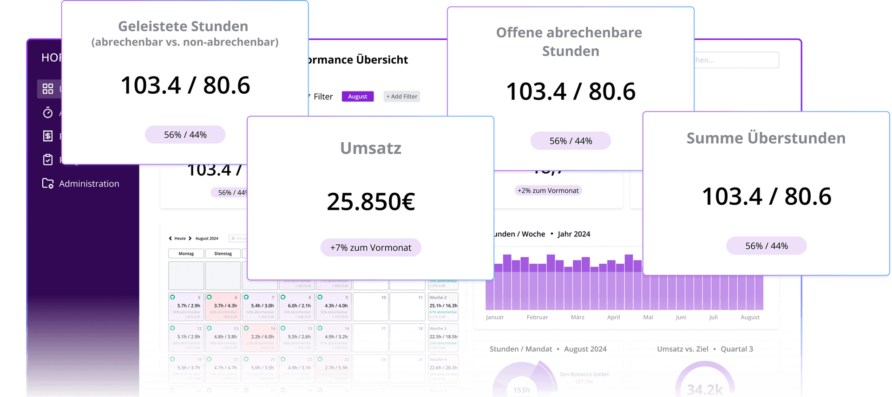Click the Umsatz value 25.850€
This screenshot has height=397, width=892.
click(x=371, y=202)
